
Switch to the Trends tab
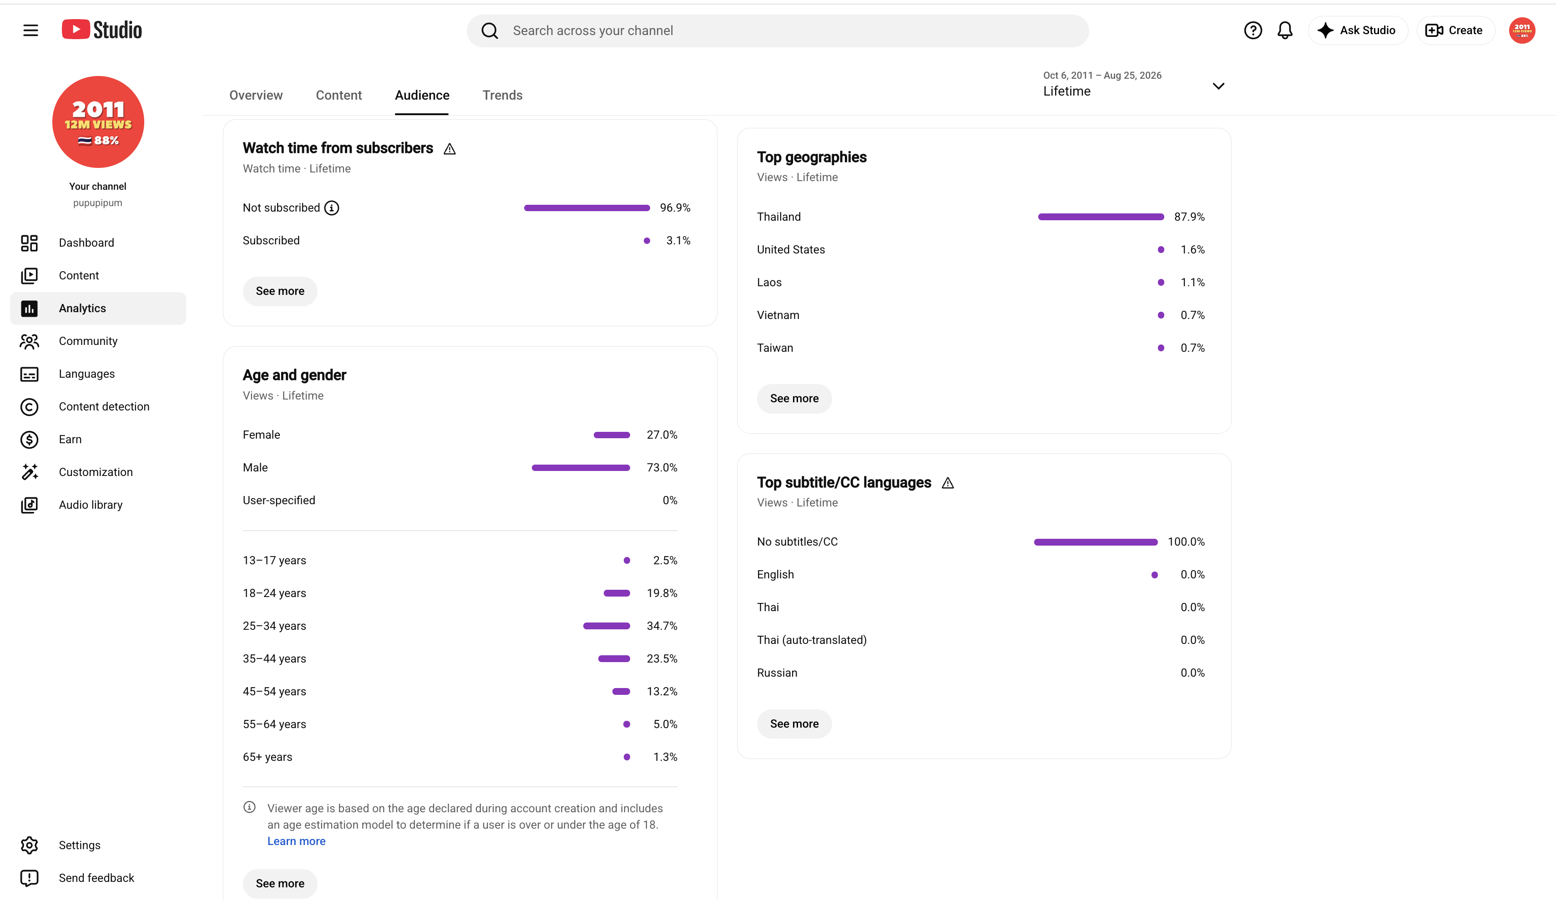[502, 95]
